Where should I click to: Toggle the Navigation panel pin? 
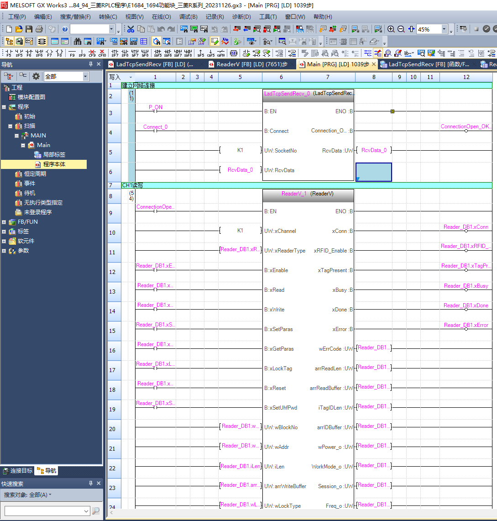[91, 64]
